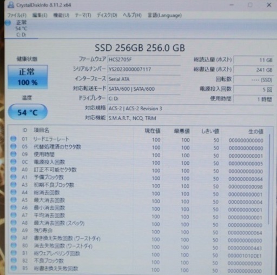The height and width of the screenshot is (275, 277).
Task: Click the status icon for 01 リードエラーレート
Action: click(x=14, y=139)
